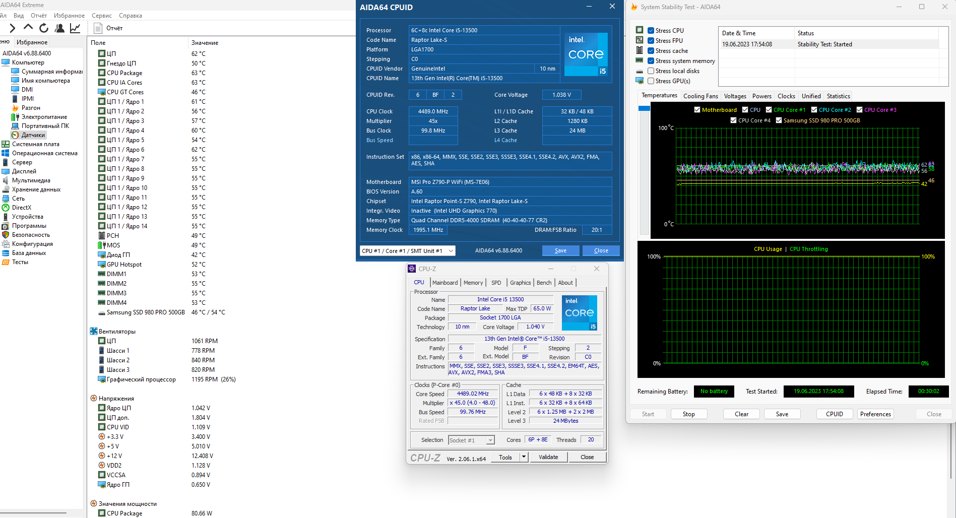
Task: Uncheck Stress system memory option
Action: click(651, 61)
